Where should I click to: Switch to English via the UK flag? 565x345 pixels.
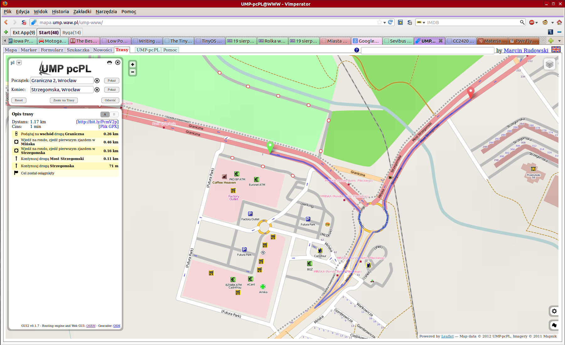[x=556, y=50]
